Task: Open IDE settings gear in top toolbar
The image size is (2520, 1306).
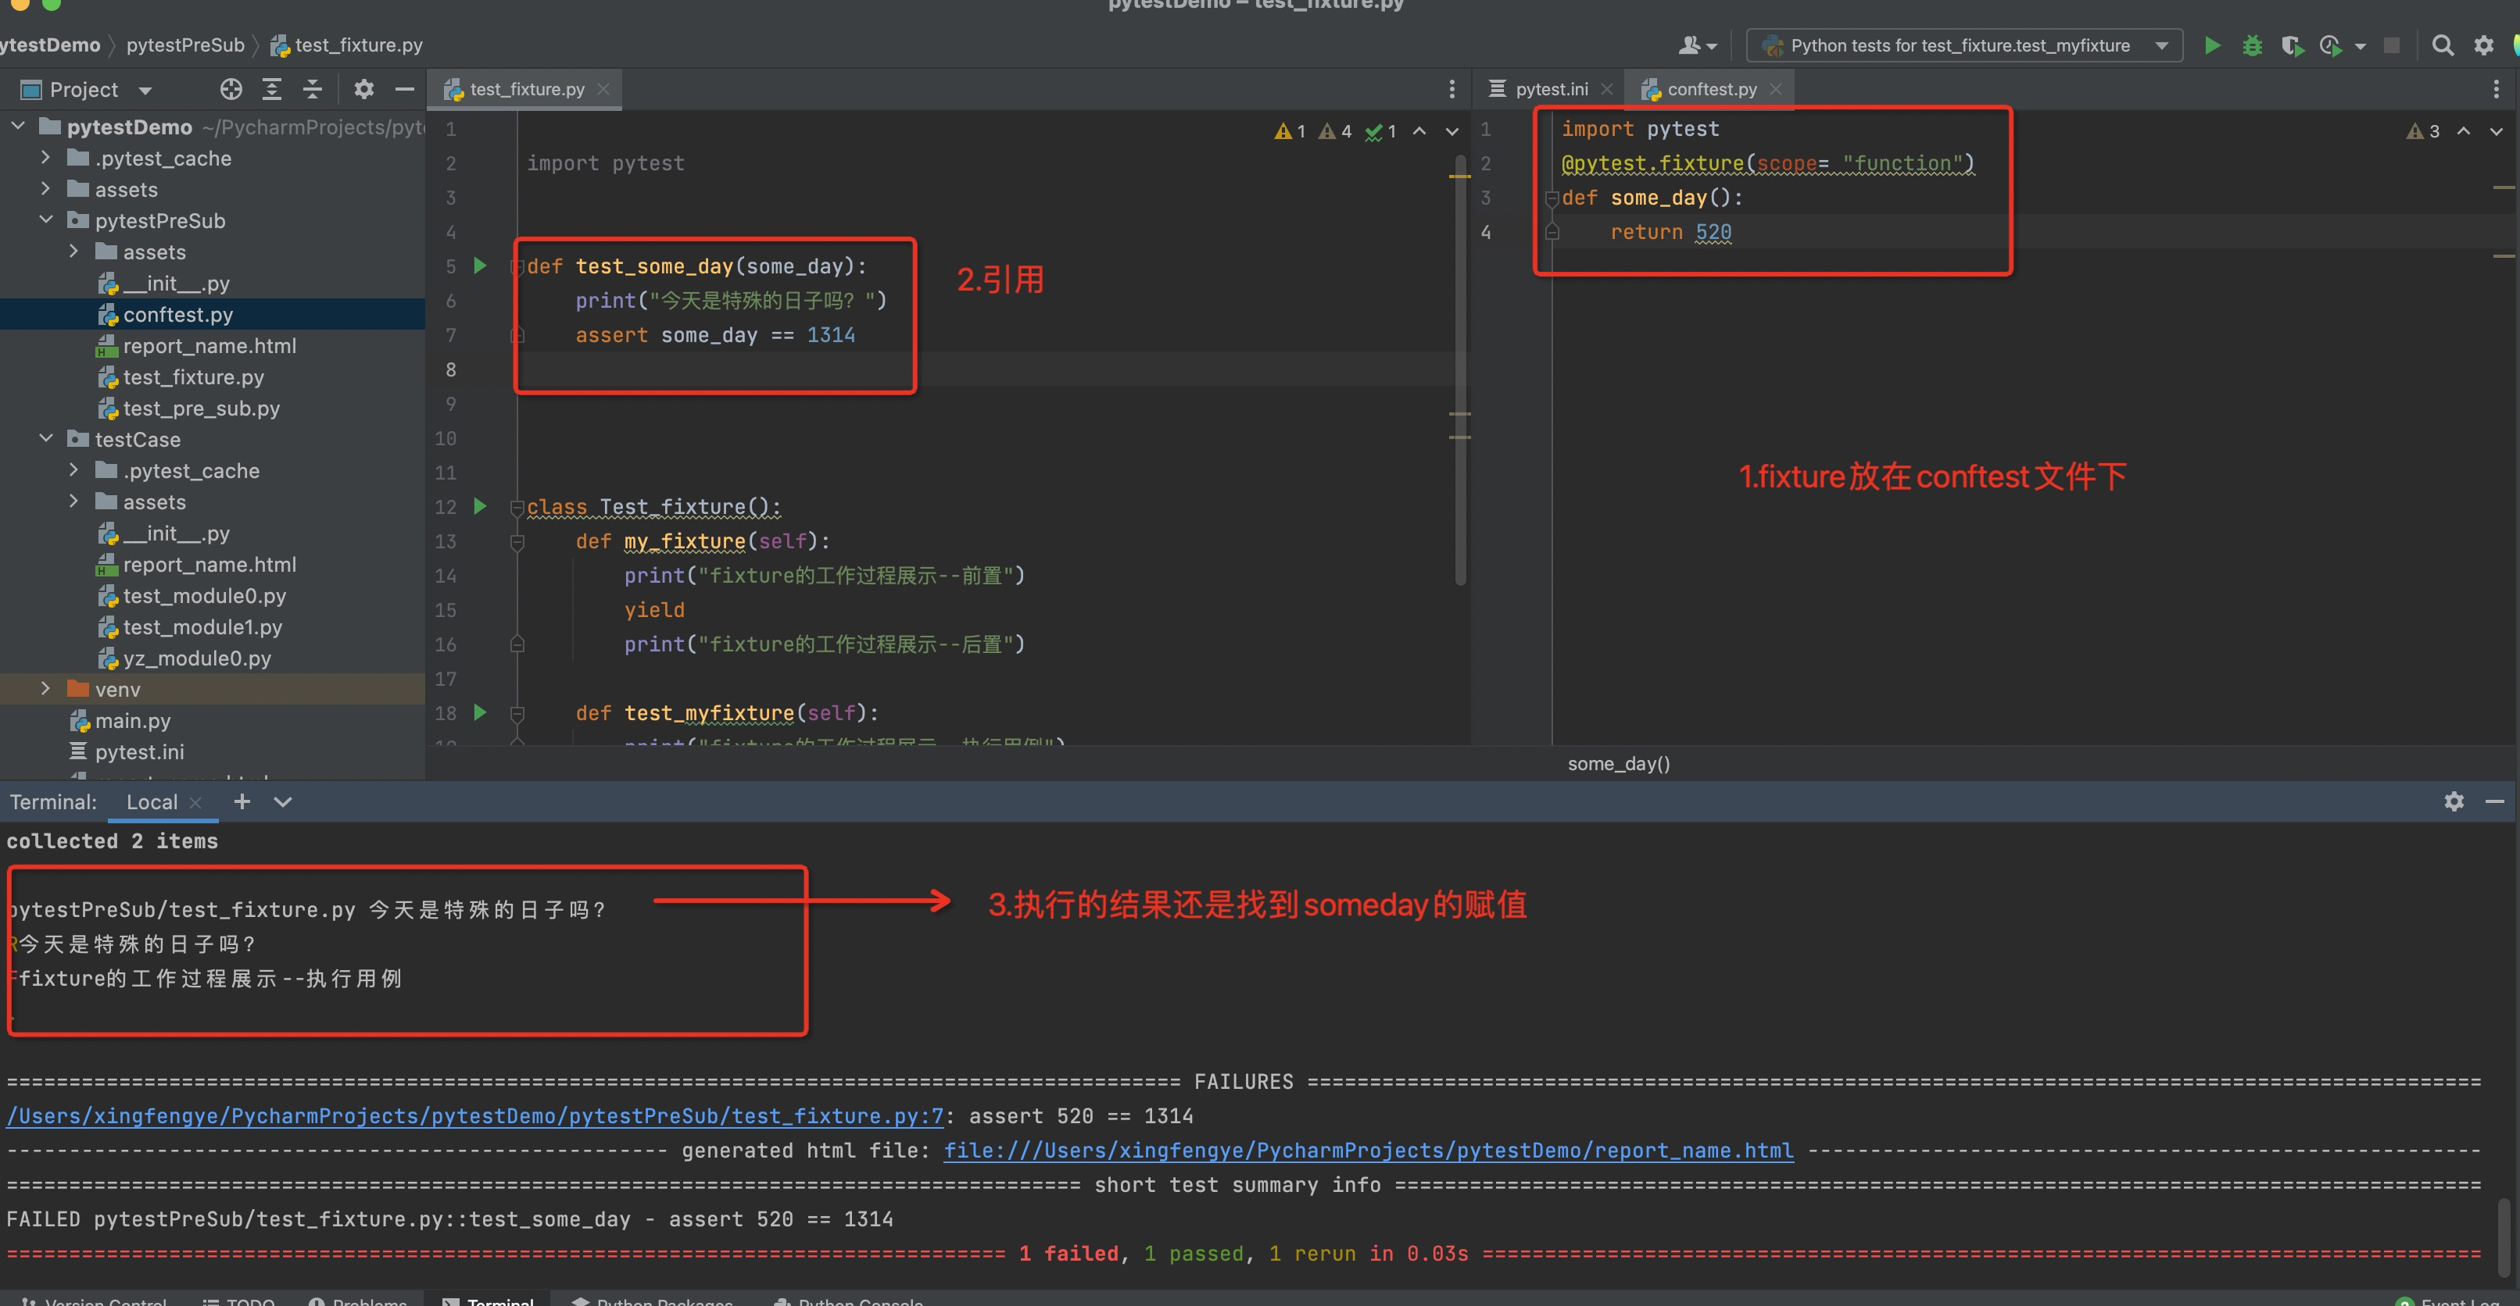Action: click(2482, 45)
